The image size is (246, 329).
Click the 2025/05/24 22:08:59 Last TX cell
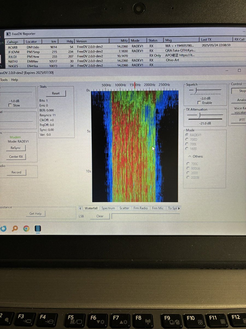point(216,45)
